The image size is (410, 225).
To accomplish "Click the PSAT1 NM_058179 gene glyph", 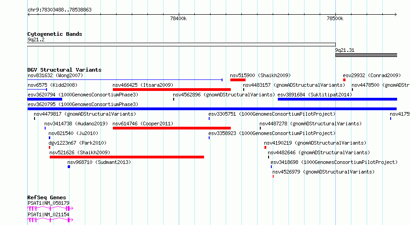I will point(50,208).
